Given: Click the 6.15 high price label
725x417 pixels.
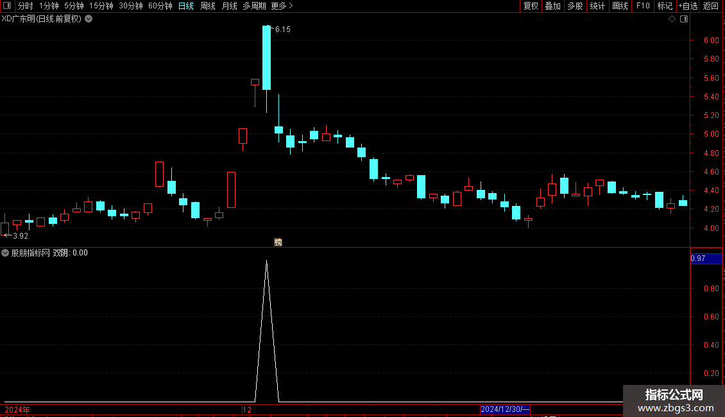Looking at the screenshot, I should tap(282, 29).
